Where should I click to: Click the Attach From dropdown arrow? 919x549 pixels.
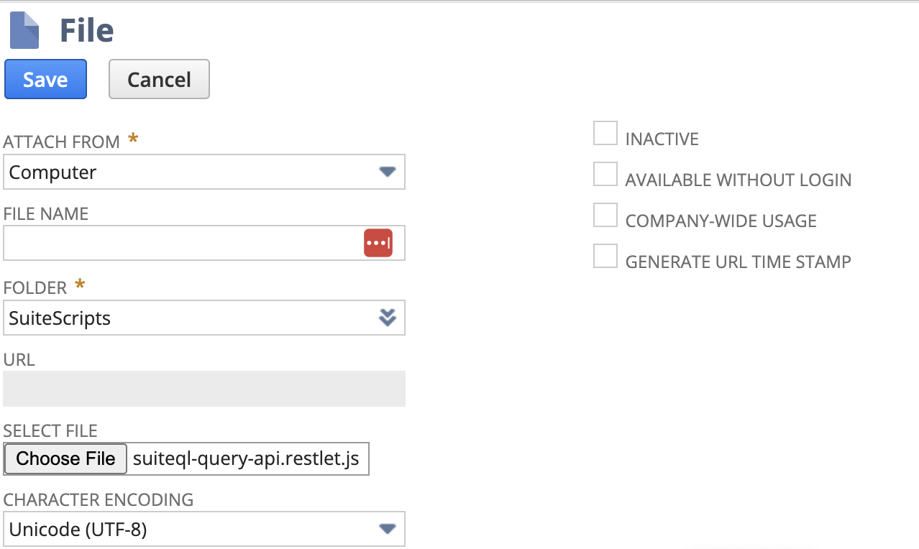point(388,172)
